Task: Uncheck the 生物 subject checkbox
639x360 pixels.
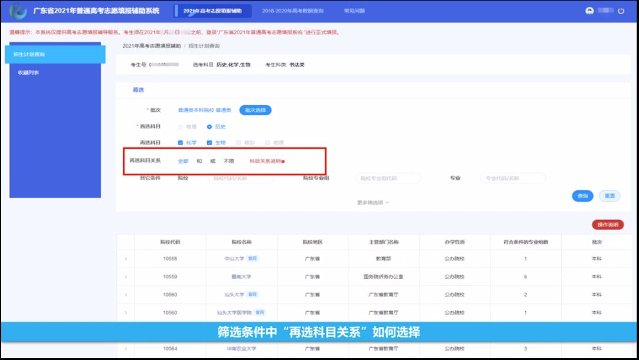Action: point(209,142)
